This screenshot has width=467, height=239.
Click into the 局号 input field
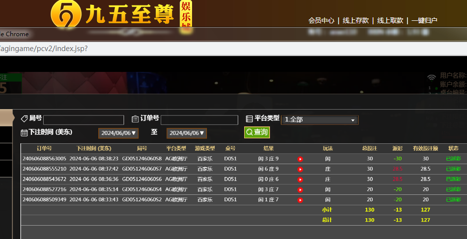point(83,120)
